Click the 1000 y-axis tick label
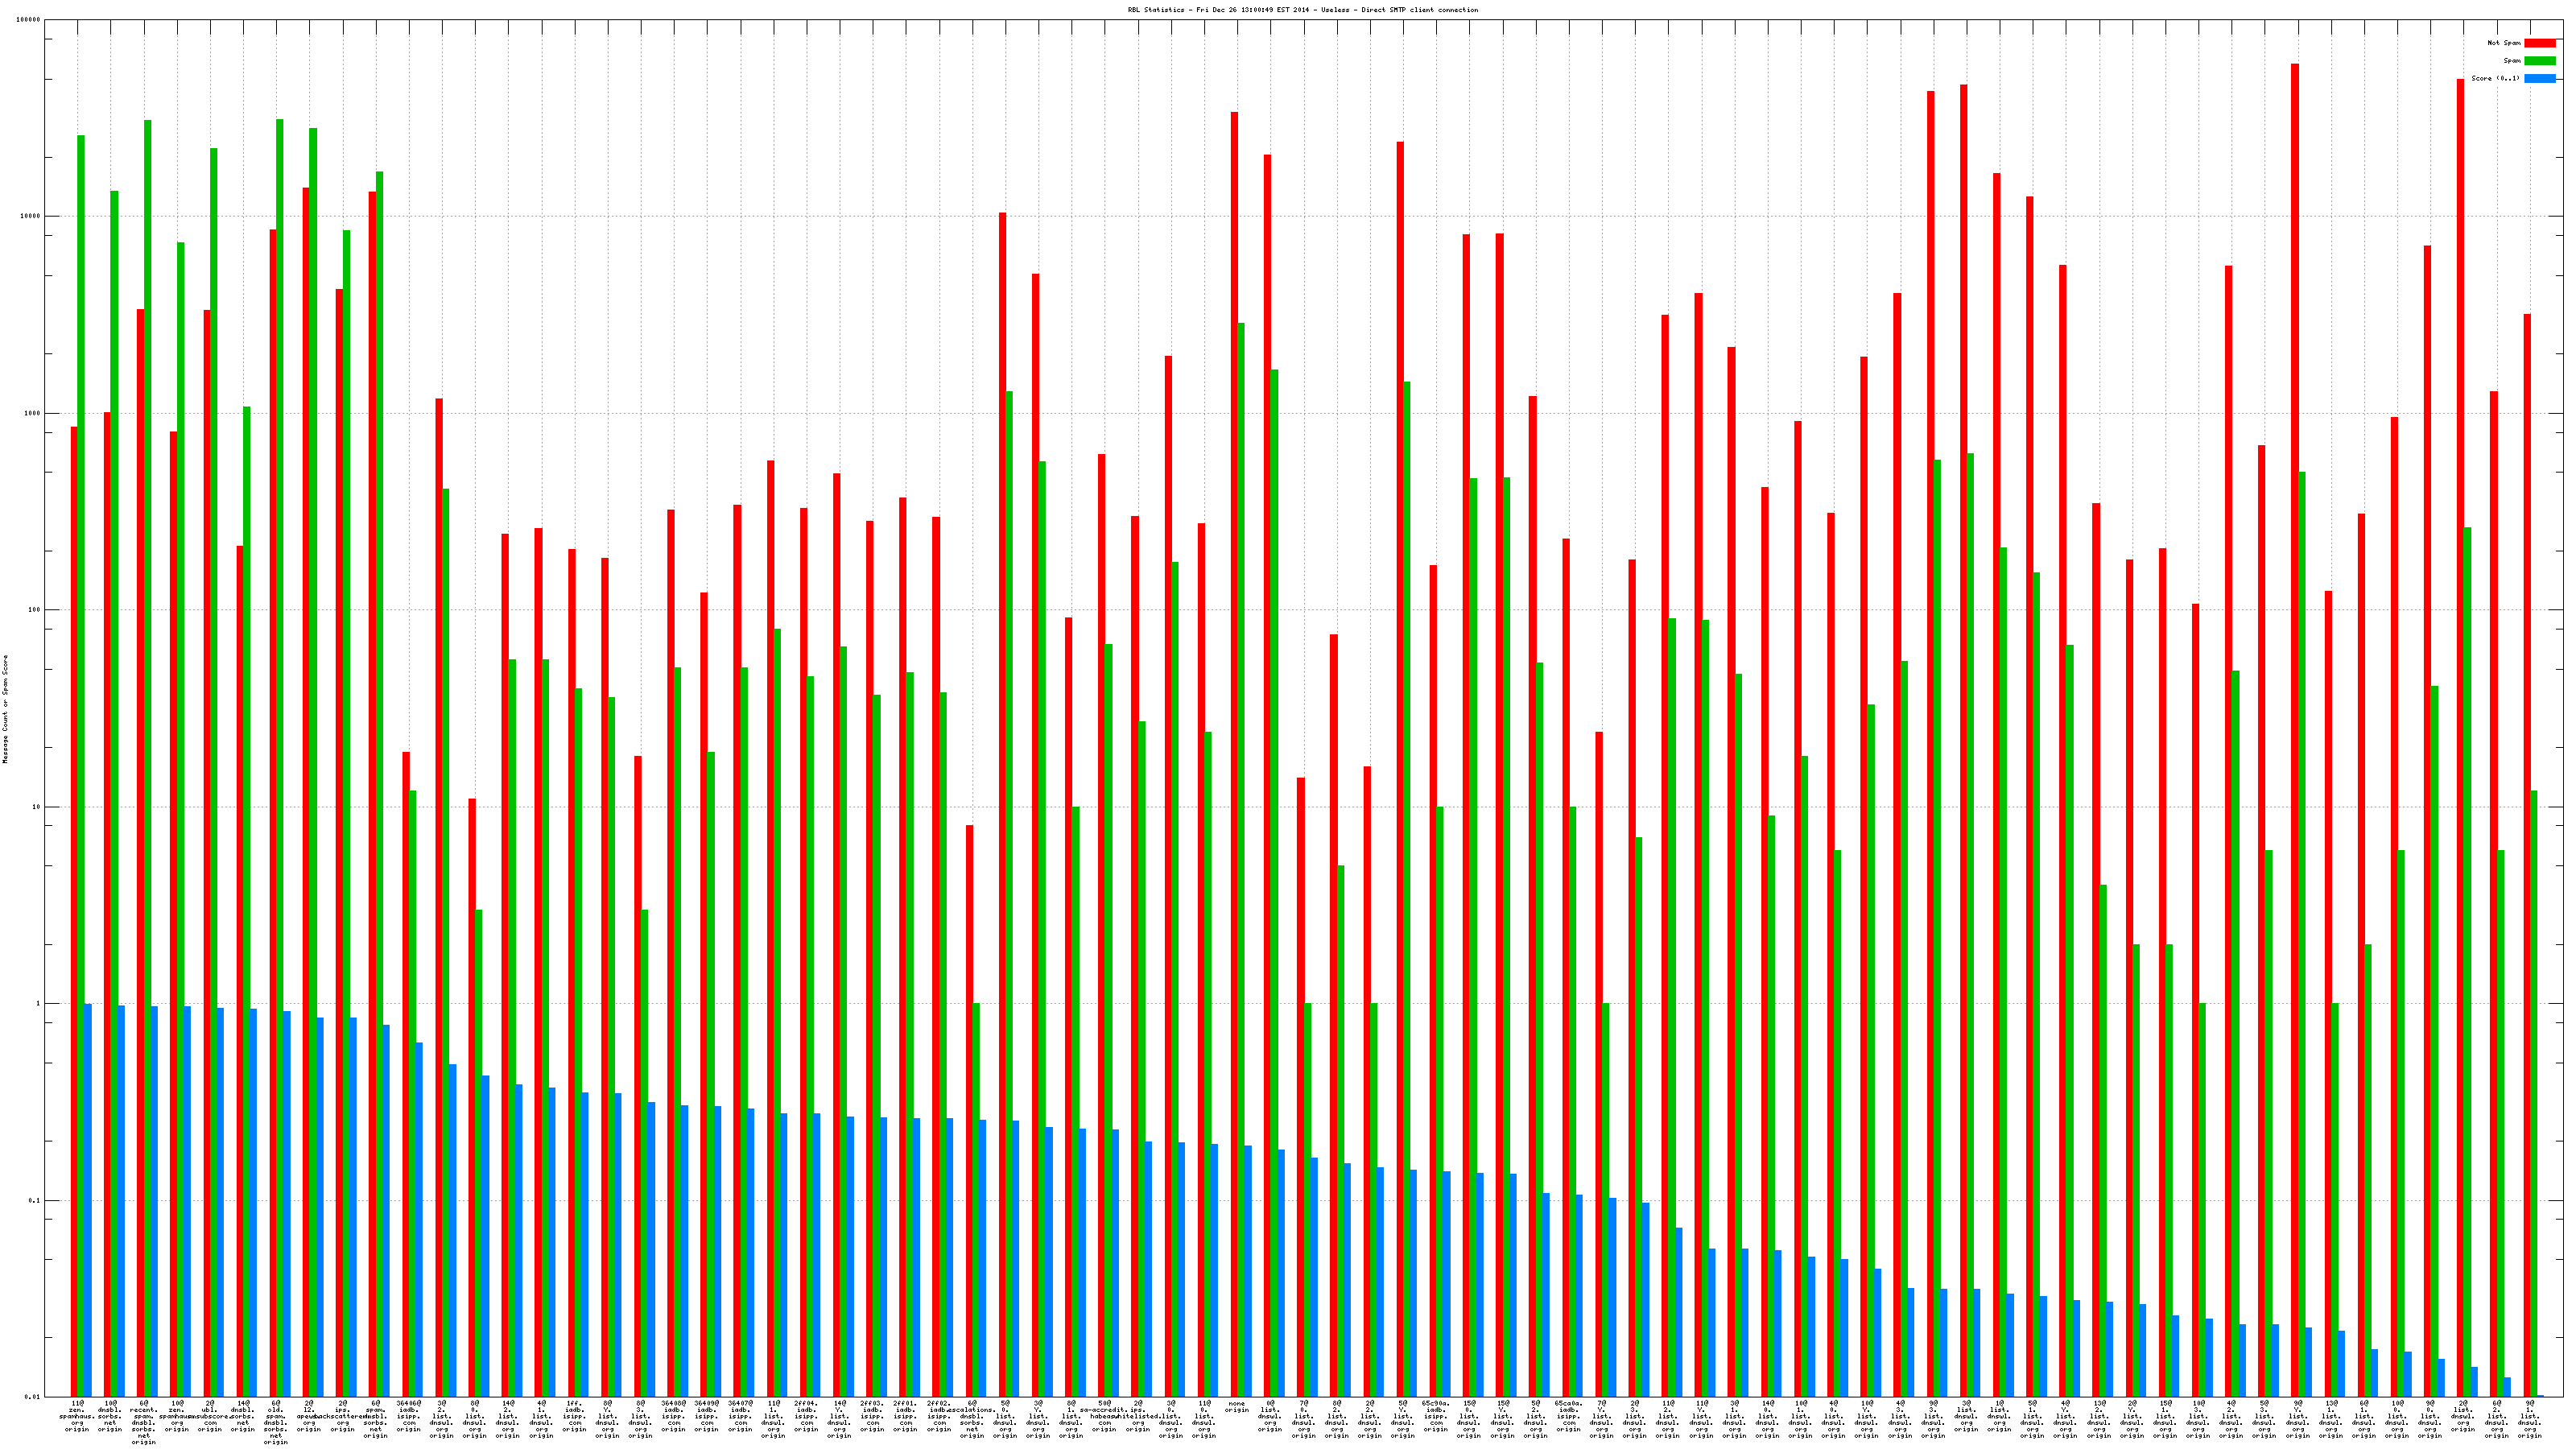2576x1449 pixels. 31,413
